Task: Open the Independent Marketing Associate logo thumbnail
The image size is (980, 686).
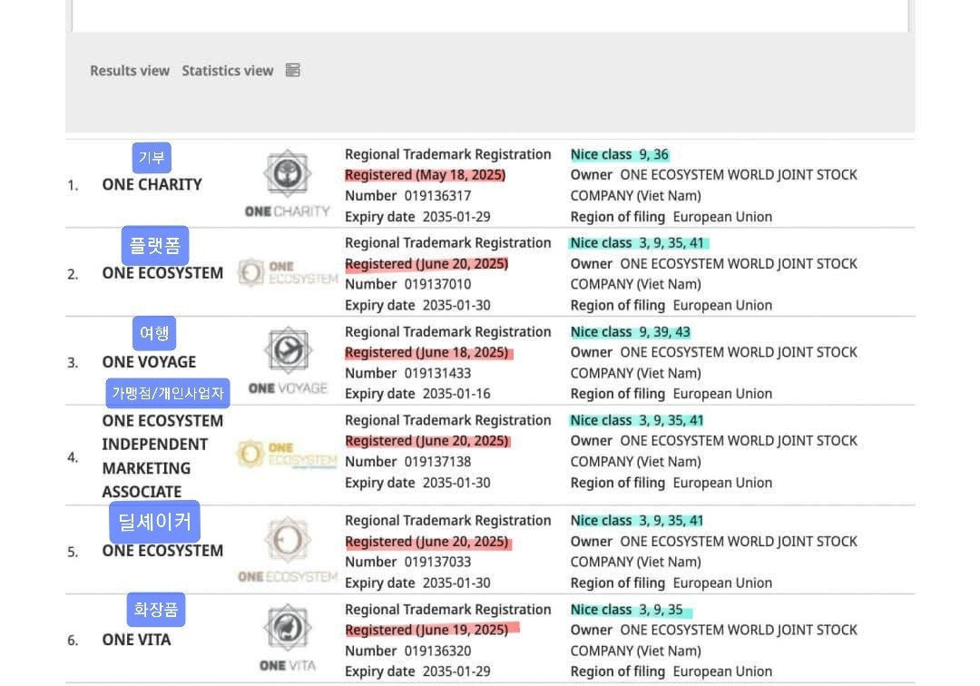Action: point(287,455)
